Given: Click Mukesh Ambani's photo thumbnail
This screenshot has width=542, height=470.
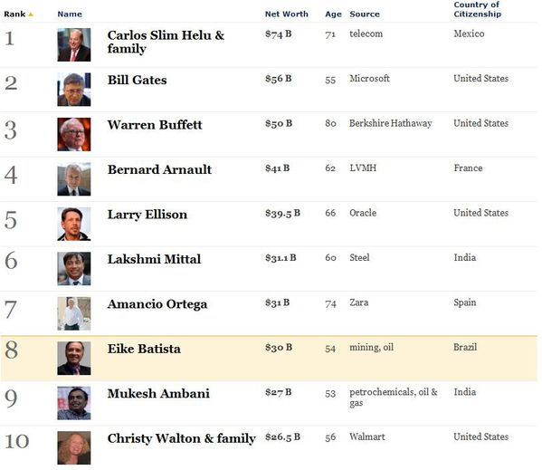Looking at the screenshot, I should click(74, 403).
